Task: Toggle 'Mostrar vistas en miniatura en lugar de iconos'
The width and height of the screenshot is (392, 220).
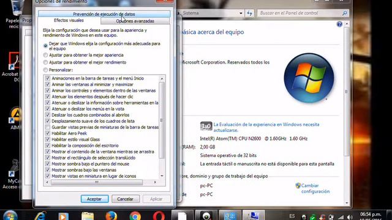Action: pos(48,176)
